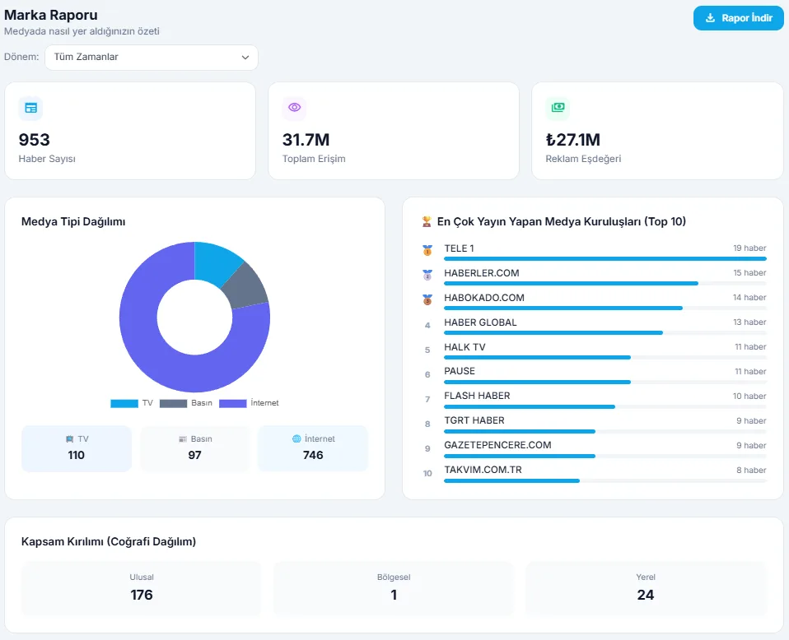Click the globe icon on İnternet card
789x640 pixels.
click(x=296, y=439)
